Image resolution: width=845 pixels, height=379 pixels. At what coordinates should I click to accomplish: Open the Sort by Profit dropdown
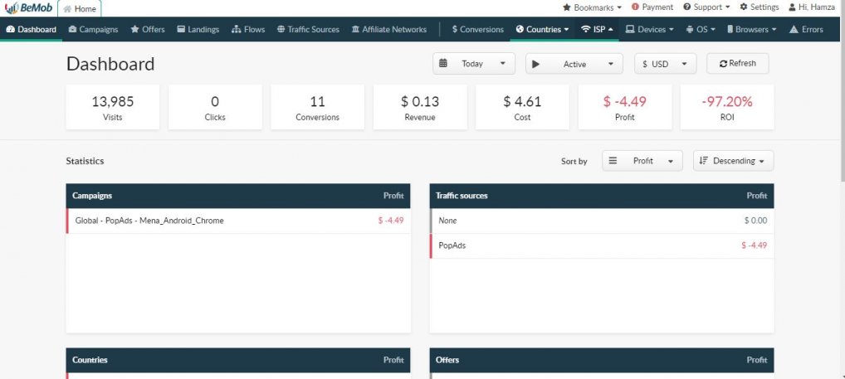(x=642, y=161)
